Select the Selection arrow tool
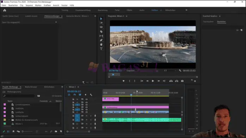 (x=101, y=19)
